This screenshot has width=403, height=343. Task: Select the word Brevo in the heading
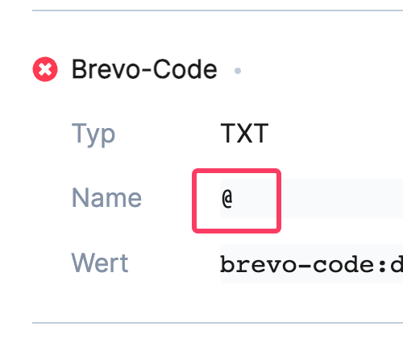click(x=106, y=69)
